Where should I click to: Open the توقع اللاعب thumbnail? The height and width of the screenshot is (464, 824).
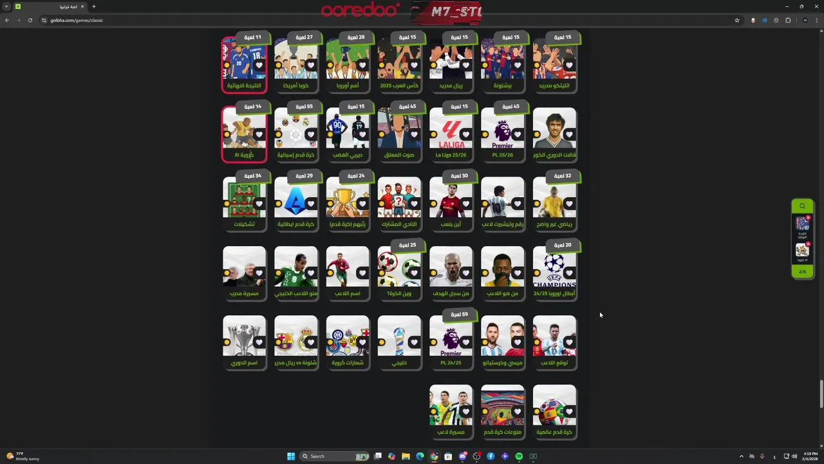pos(554,336)
